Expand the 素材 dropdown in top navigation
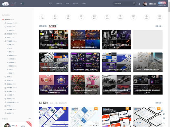 [59, 4]
